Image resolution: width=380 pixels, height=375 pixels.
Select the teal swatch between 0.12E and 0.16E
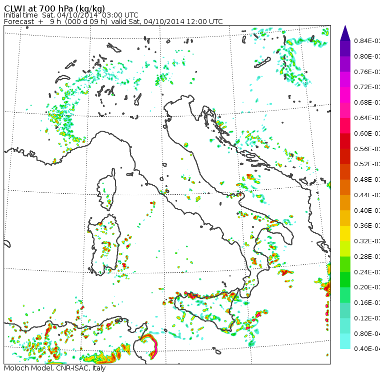tap(345, 310)
